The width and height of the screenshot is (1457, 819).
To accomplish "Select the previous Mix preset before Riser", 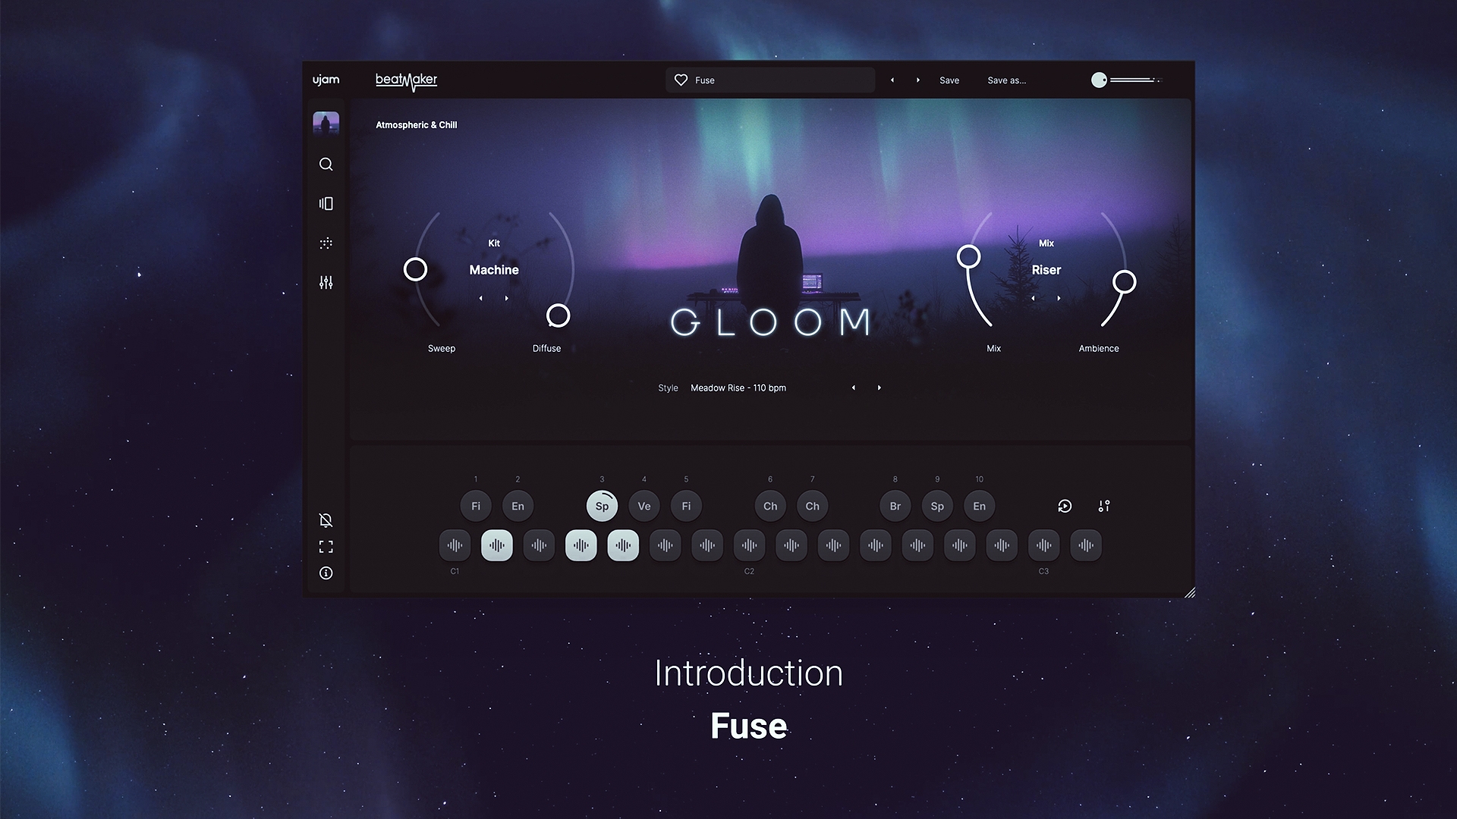I will click(1033, 298).
